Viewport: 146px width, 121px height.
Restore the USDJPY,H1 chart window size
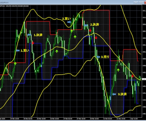point(141,3)
